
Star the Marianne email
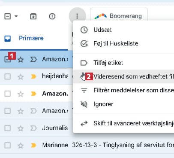click(21, 146)
